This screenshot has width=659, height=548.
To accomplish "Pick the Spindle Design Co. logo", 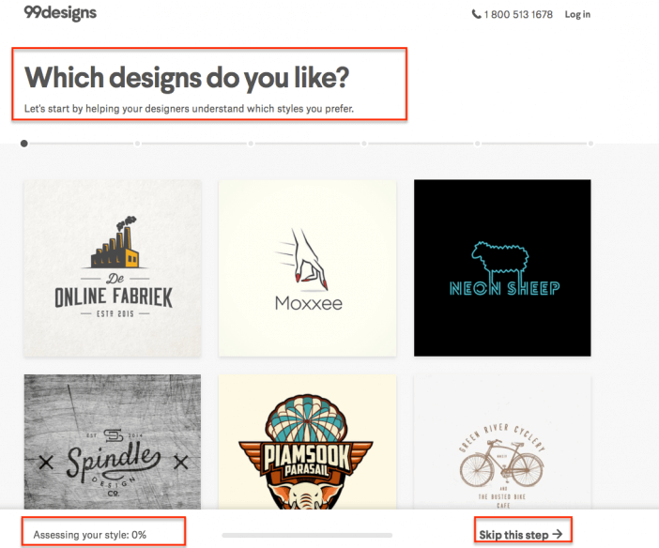I will point(113,442).
